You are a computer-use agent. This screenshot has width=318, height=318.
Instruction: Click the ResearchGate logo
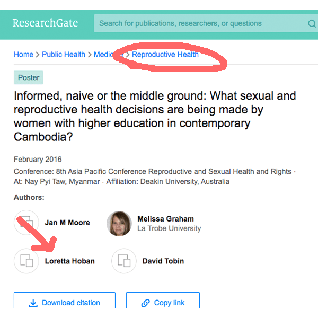tap(45, 23)
